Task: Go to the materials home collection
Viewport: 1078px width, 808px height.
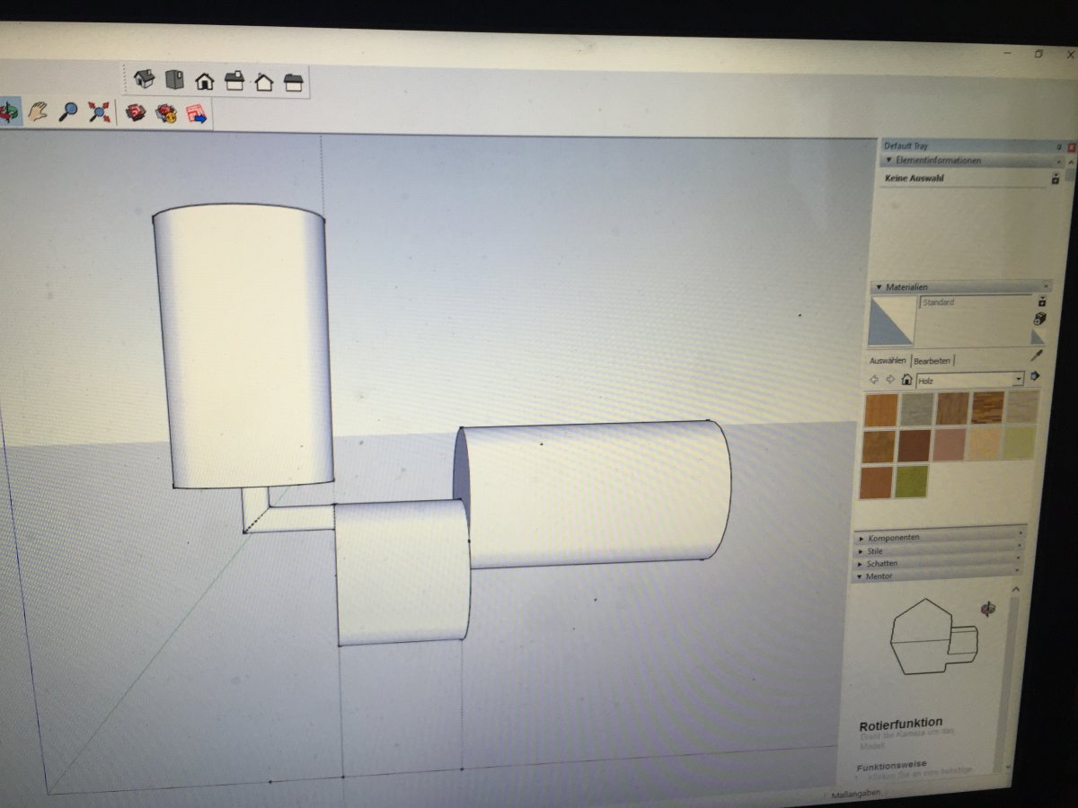Action: click(906, 380)
